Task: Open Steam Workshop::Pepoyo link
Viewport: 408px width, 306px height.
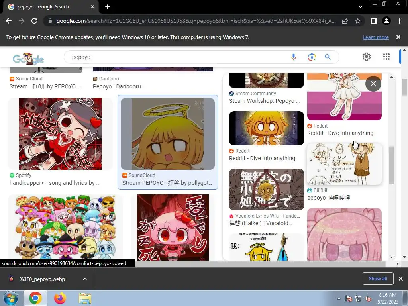Action: [x=265, y=101]
